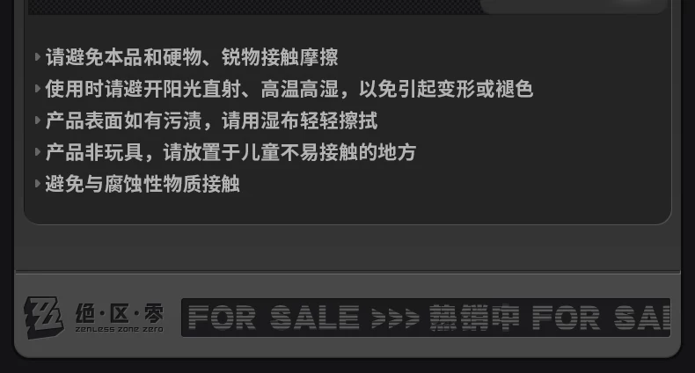Screen dimensions: 695x373
Task: Select the line 请放置于儿童不易接触的地方
Action: click(230, 152)
